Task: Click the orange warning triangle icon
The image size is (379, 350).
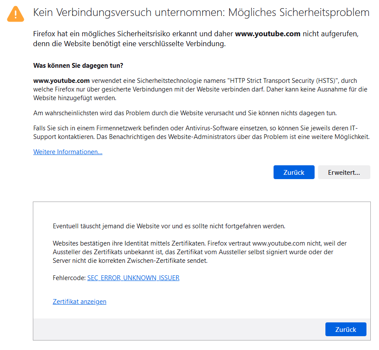Action: pyautogui.click(x=16, y=14)
